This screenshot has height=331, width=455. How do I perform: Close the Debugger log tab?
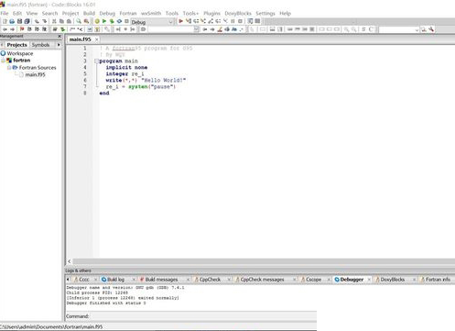tap(369, 280)
